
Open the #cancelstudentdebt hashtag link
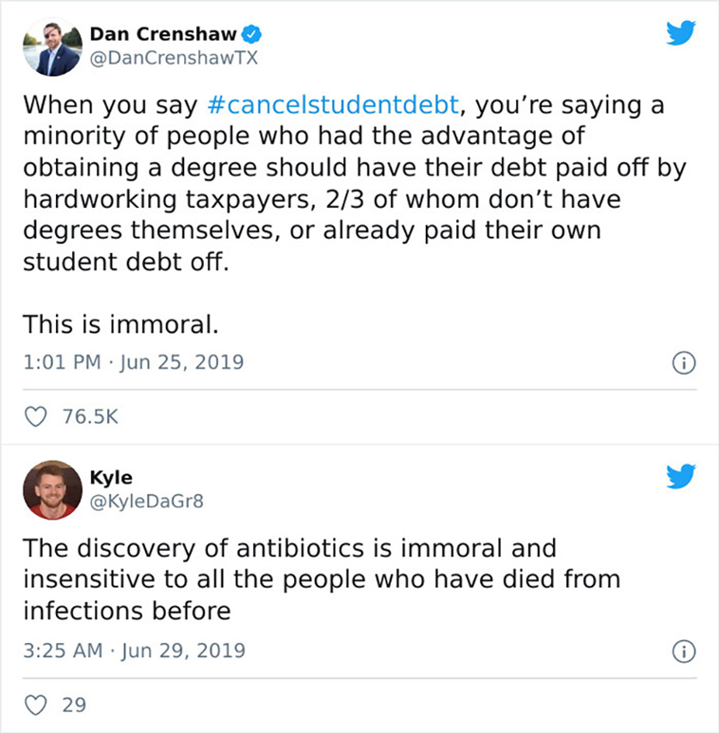click(x=333, y=104)
